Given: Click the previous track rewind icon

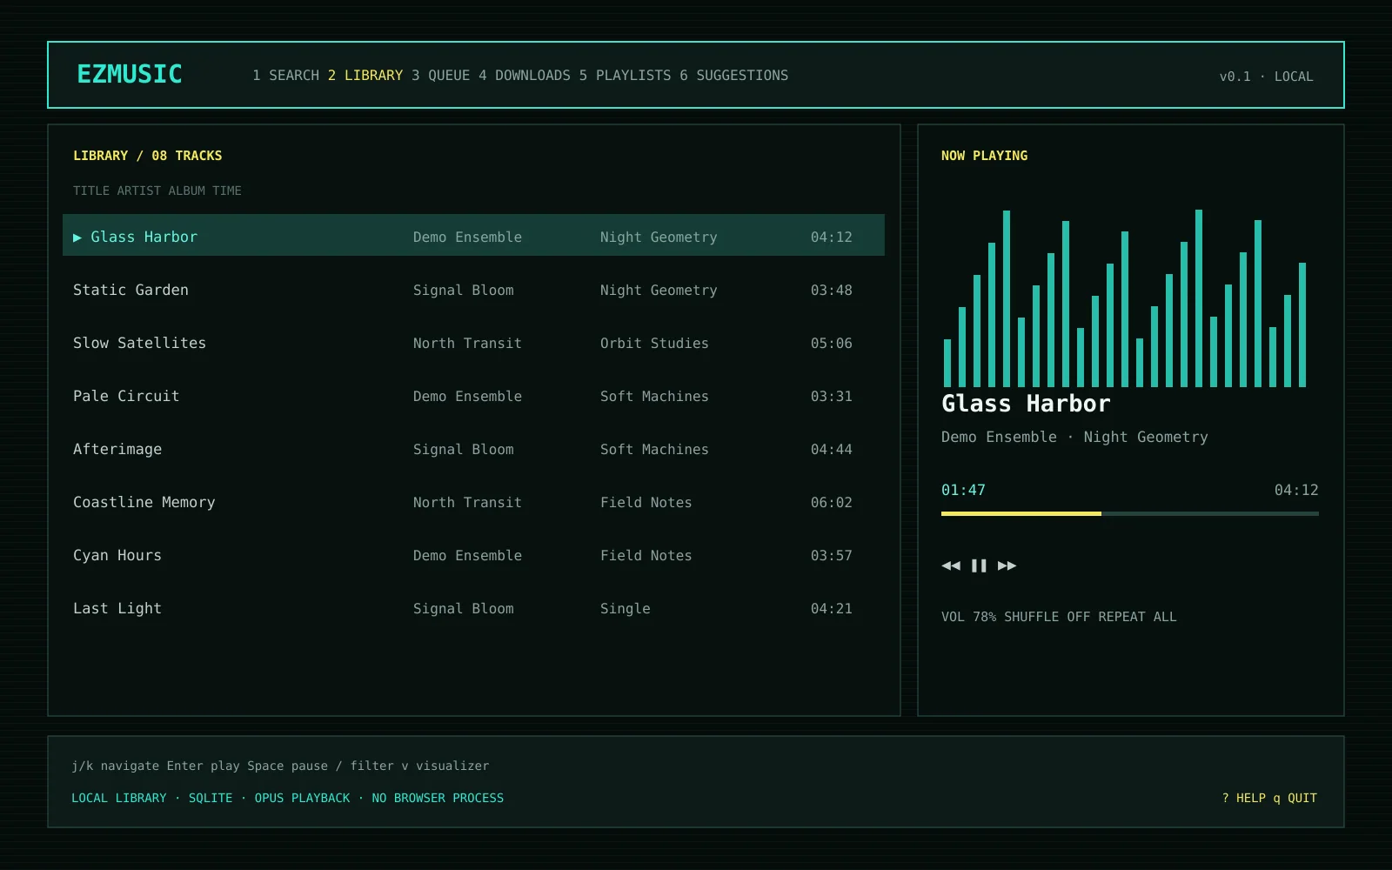Looking at the screenshot, I should pyautogui.click(x=951, y=565).
